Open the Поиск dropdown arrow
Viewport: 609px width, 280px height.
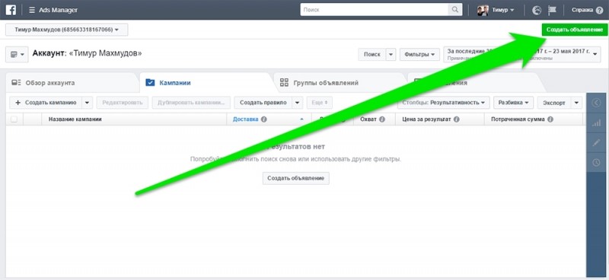tap(391, 54)
